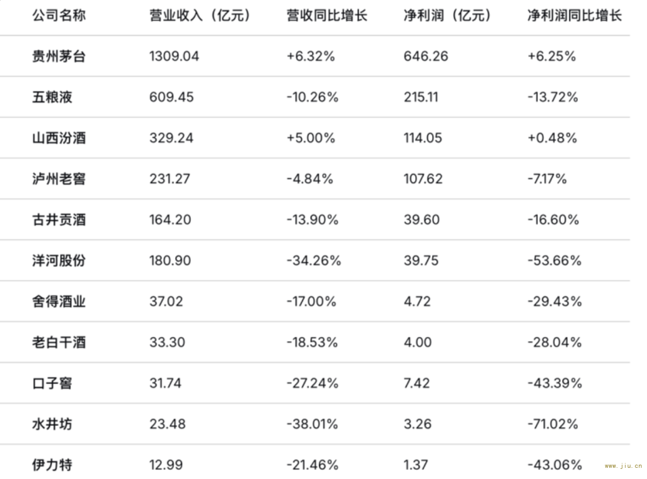Select the 净利润同比增长 header
The width and height of the screenshot is (647, 479).
574,16
